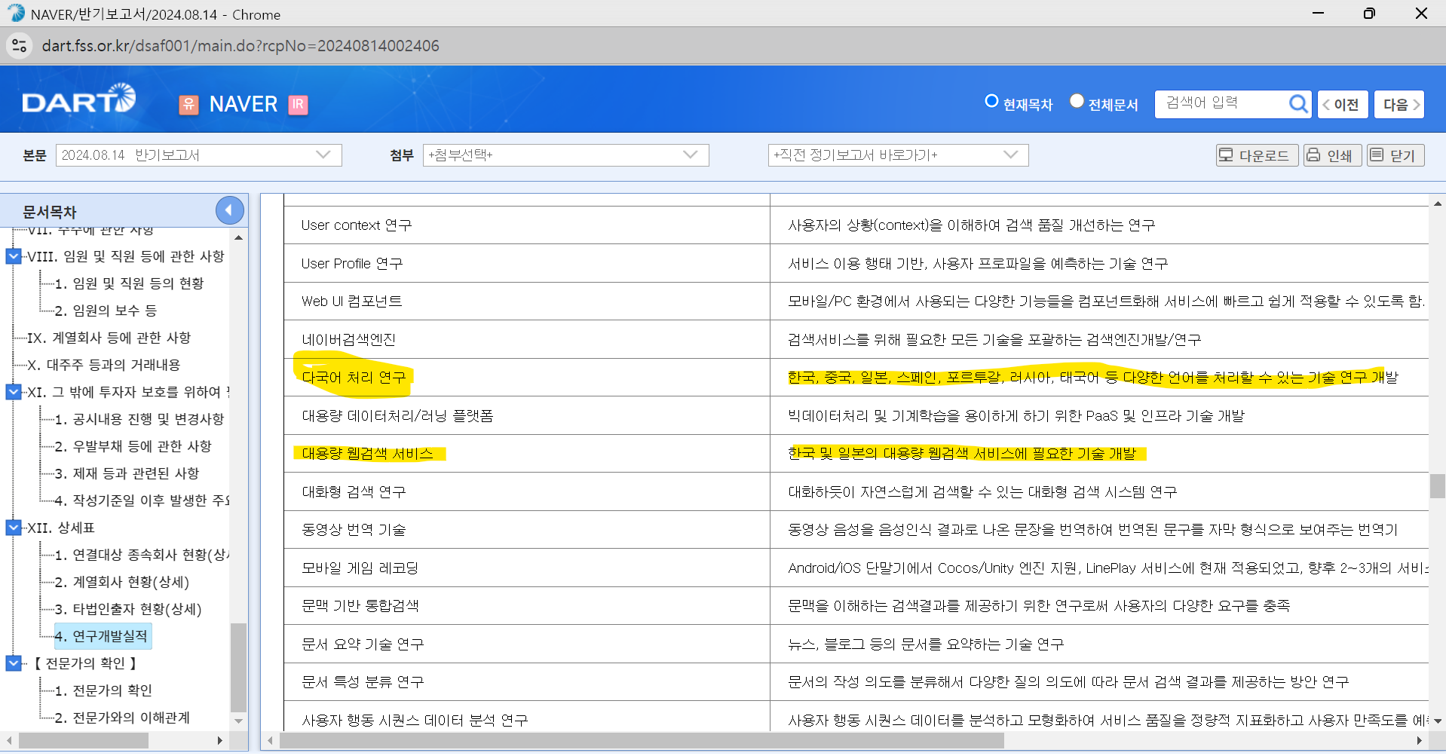Viewport: 1446px width, 756px height.
Task: Collapse the XII. 상세표 tree node
Action: [14, 528]
